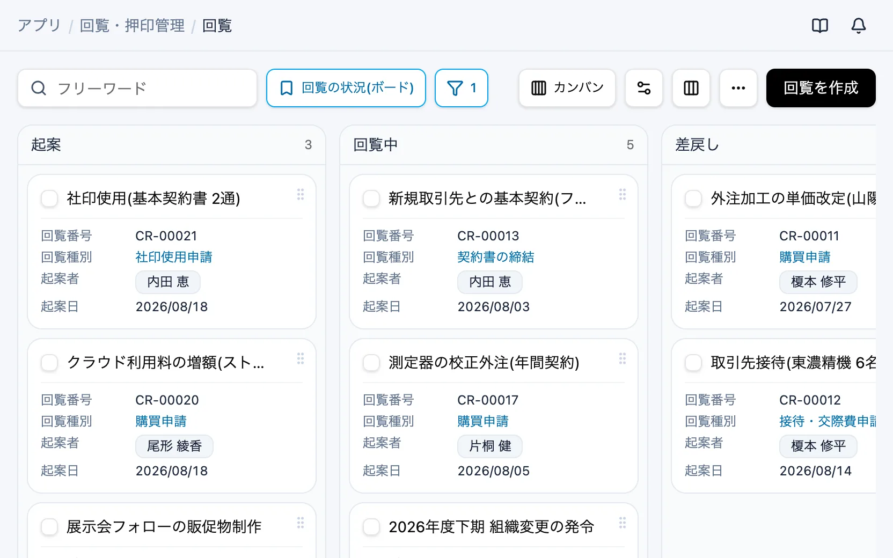The height and width of the screenshot is (558, 893).
Task: Click circulation number CR-00017
Action: click(488, 400)
